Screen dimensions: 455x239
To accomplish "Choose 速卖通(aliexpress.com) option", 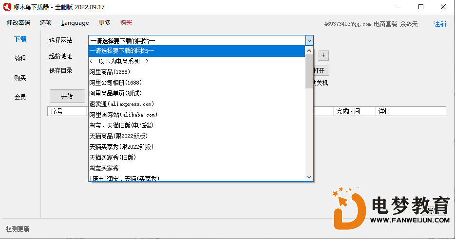I will pos(197,104).
